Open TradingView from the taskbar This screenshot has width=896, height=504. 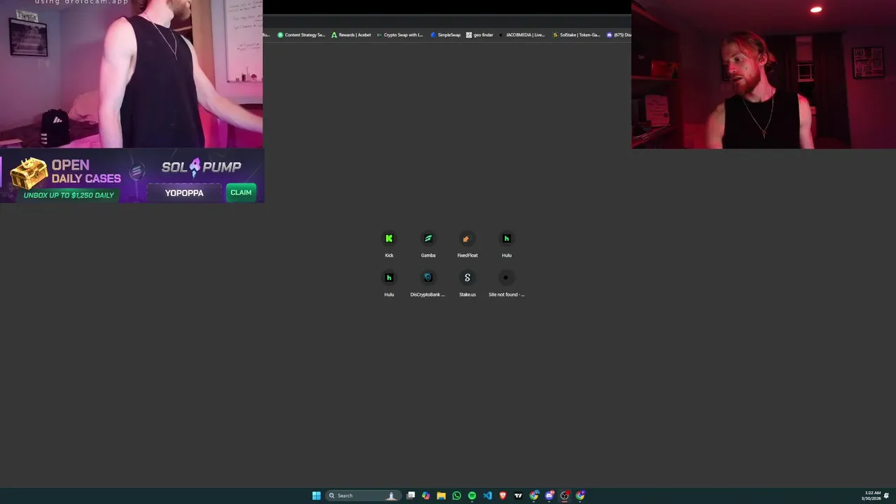tap(518, 496)
